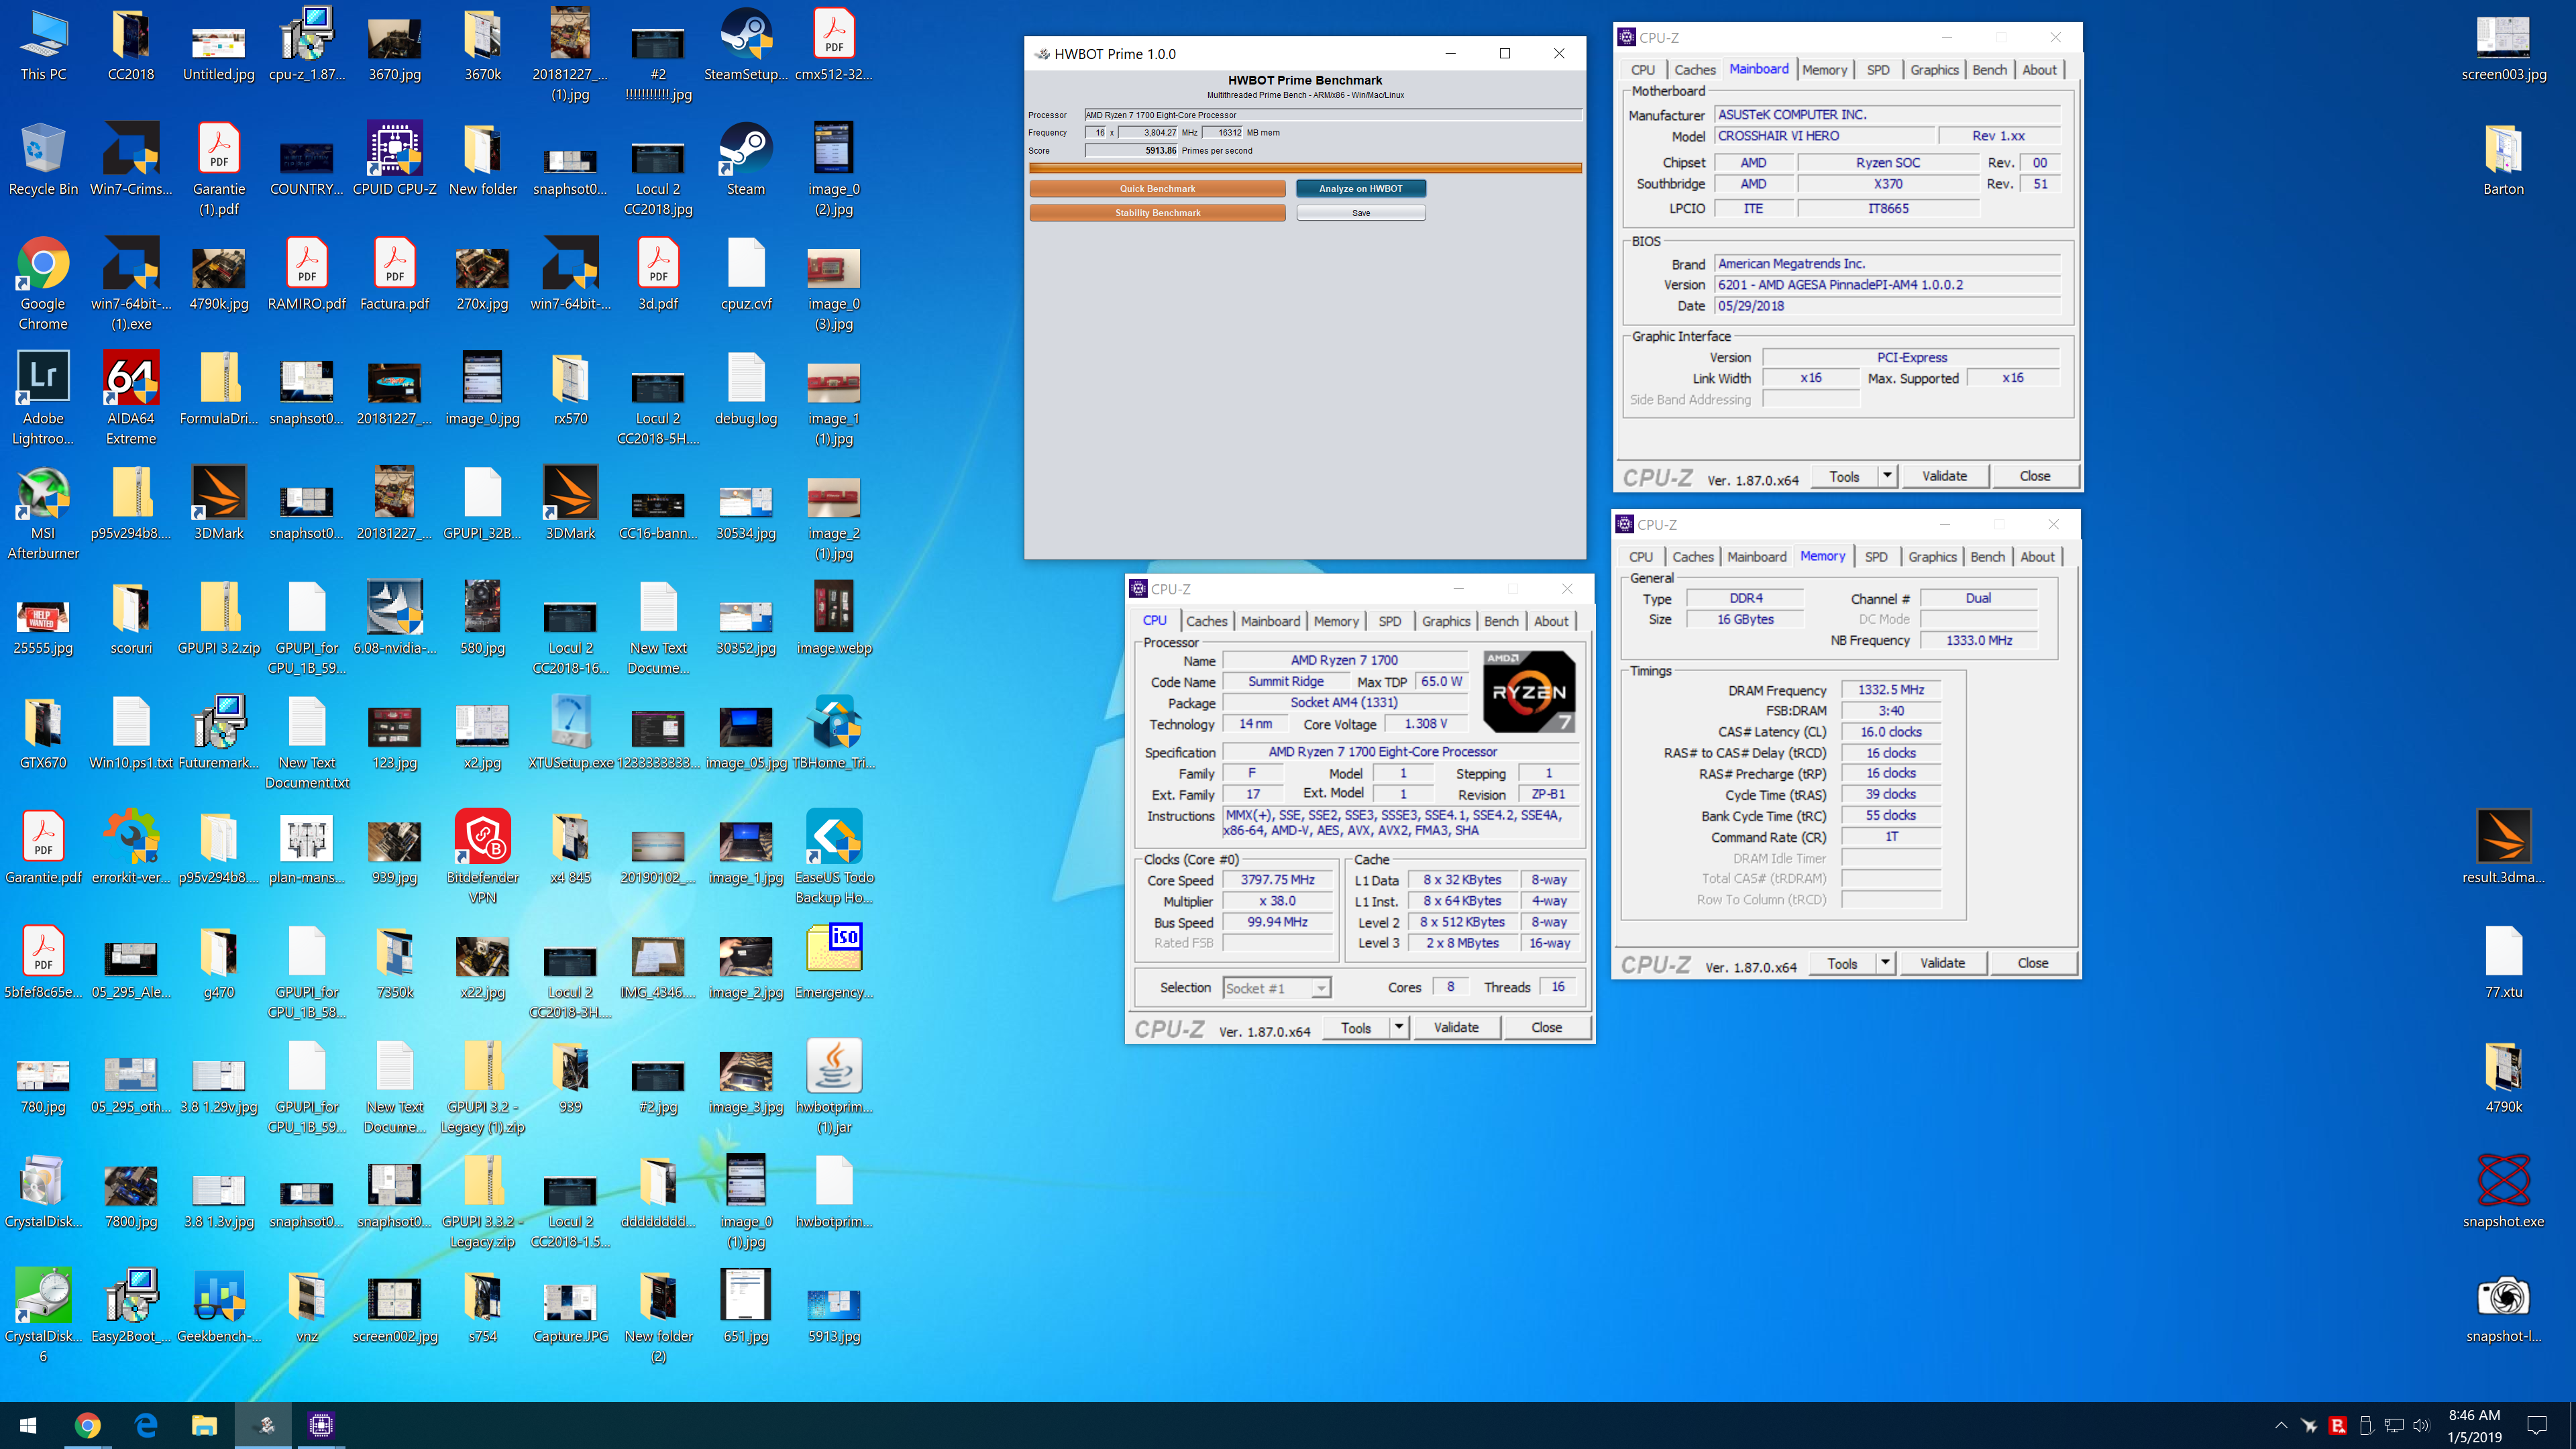
Task: Switch to CPU-Z via taskbar icon
Action: (x=321, y=1425)
